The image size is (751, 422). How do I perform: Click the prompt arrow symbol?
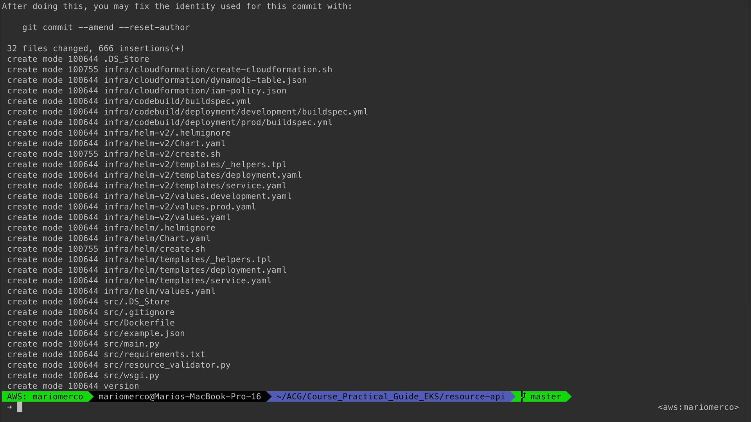coord(9,407)
